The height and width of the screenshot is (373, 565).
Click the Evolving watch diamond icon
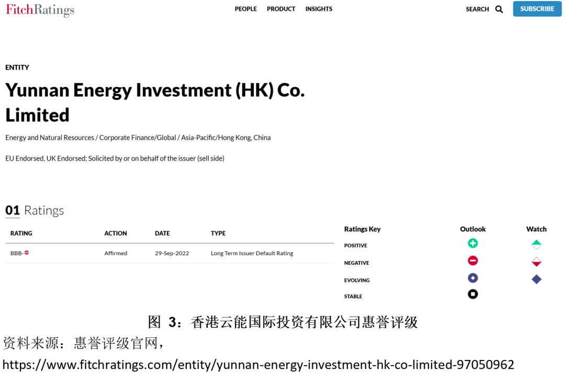pos(536,279)
